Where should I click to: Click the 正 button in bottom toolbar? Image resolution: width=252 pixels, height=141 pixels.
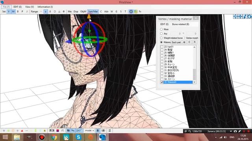110,130
